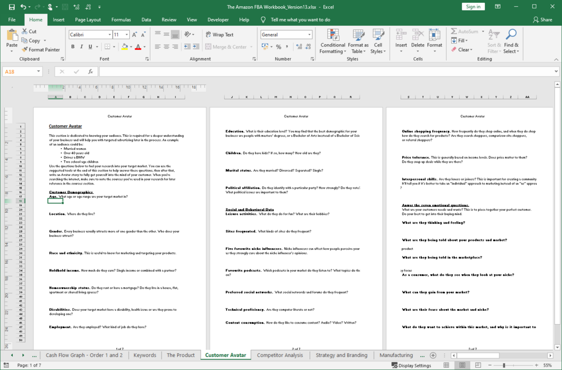Click Display Settings in status bar
Image resolution: width=562 pixels, height=370 pixels.
tap(411, 366)
